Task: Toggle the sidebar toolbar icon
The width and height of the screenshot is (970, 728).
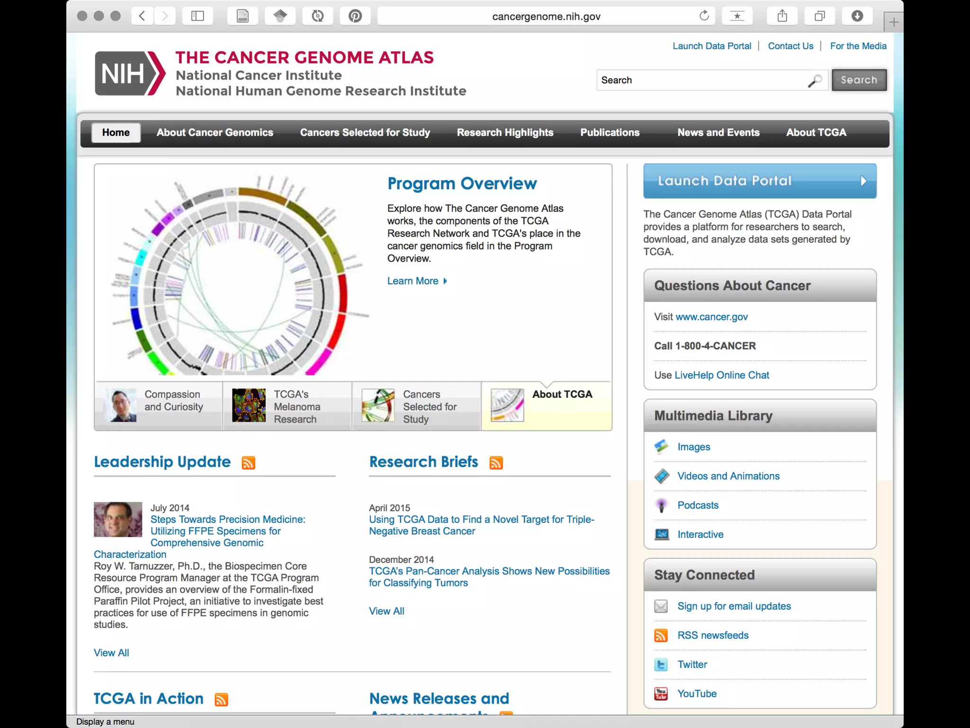Action: click(x=198, y=16)
